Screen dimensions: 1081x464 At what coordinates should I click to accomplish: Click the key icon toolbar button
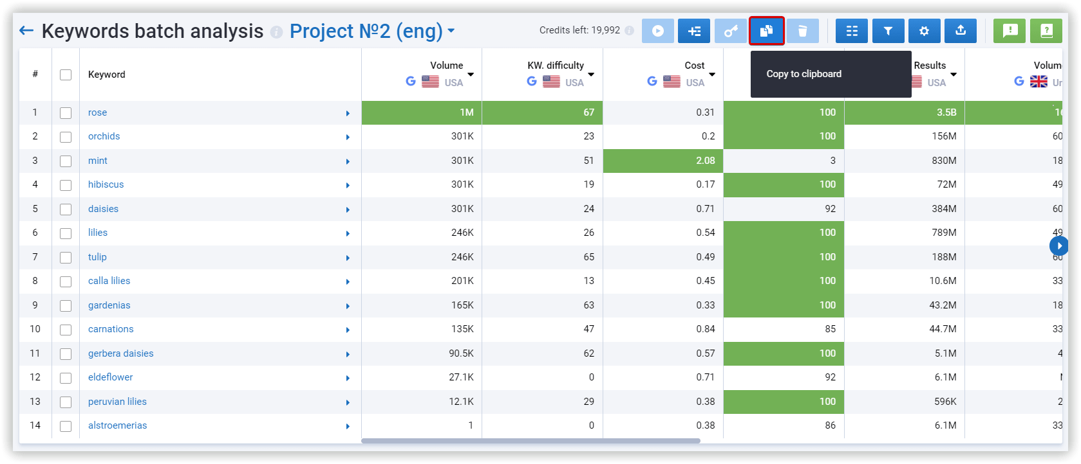pyautogui.click(x=731, y=31)
